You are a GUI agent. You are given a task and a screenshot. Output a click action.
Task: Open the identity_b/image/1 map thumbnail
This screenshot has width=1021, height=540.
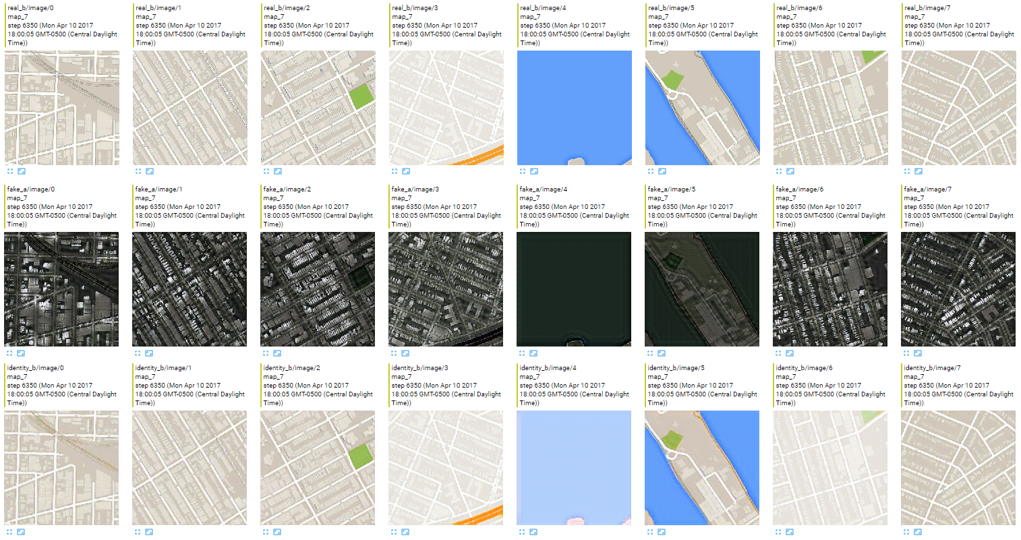tap(189, 469)
